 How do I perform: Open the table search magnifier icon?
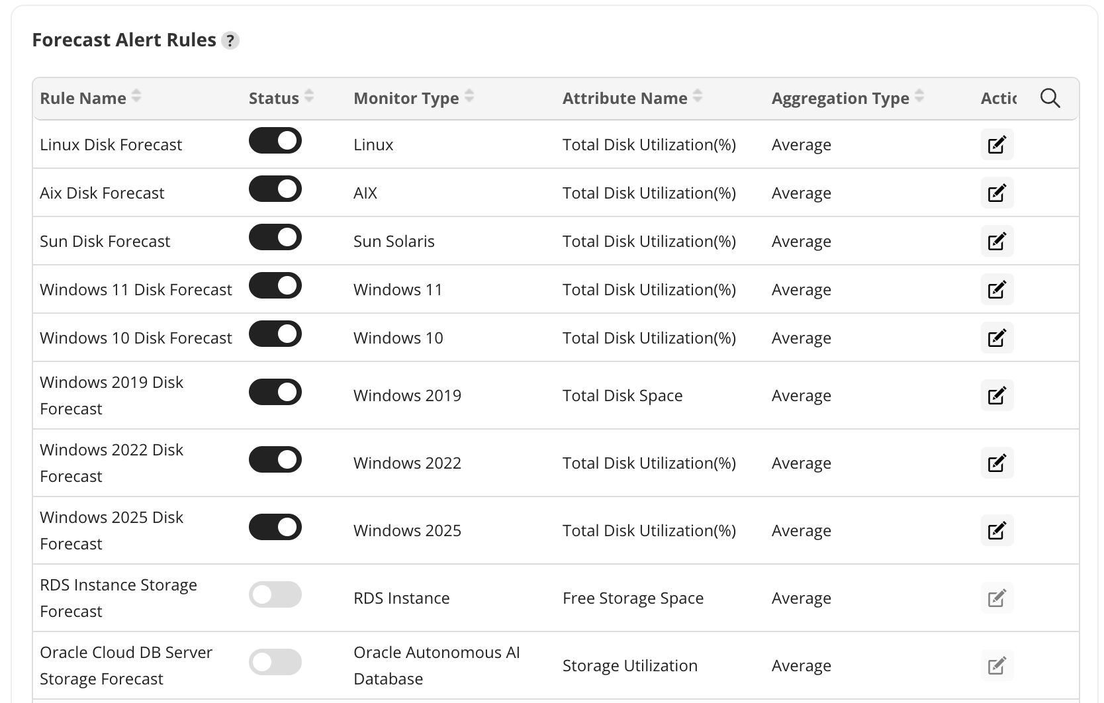tap(1050, 98)
